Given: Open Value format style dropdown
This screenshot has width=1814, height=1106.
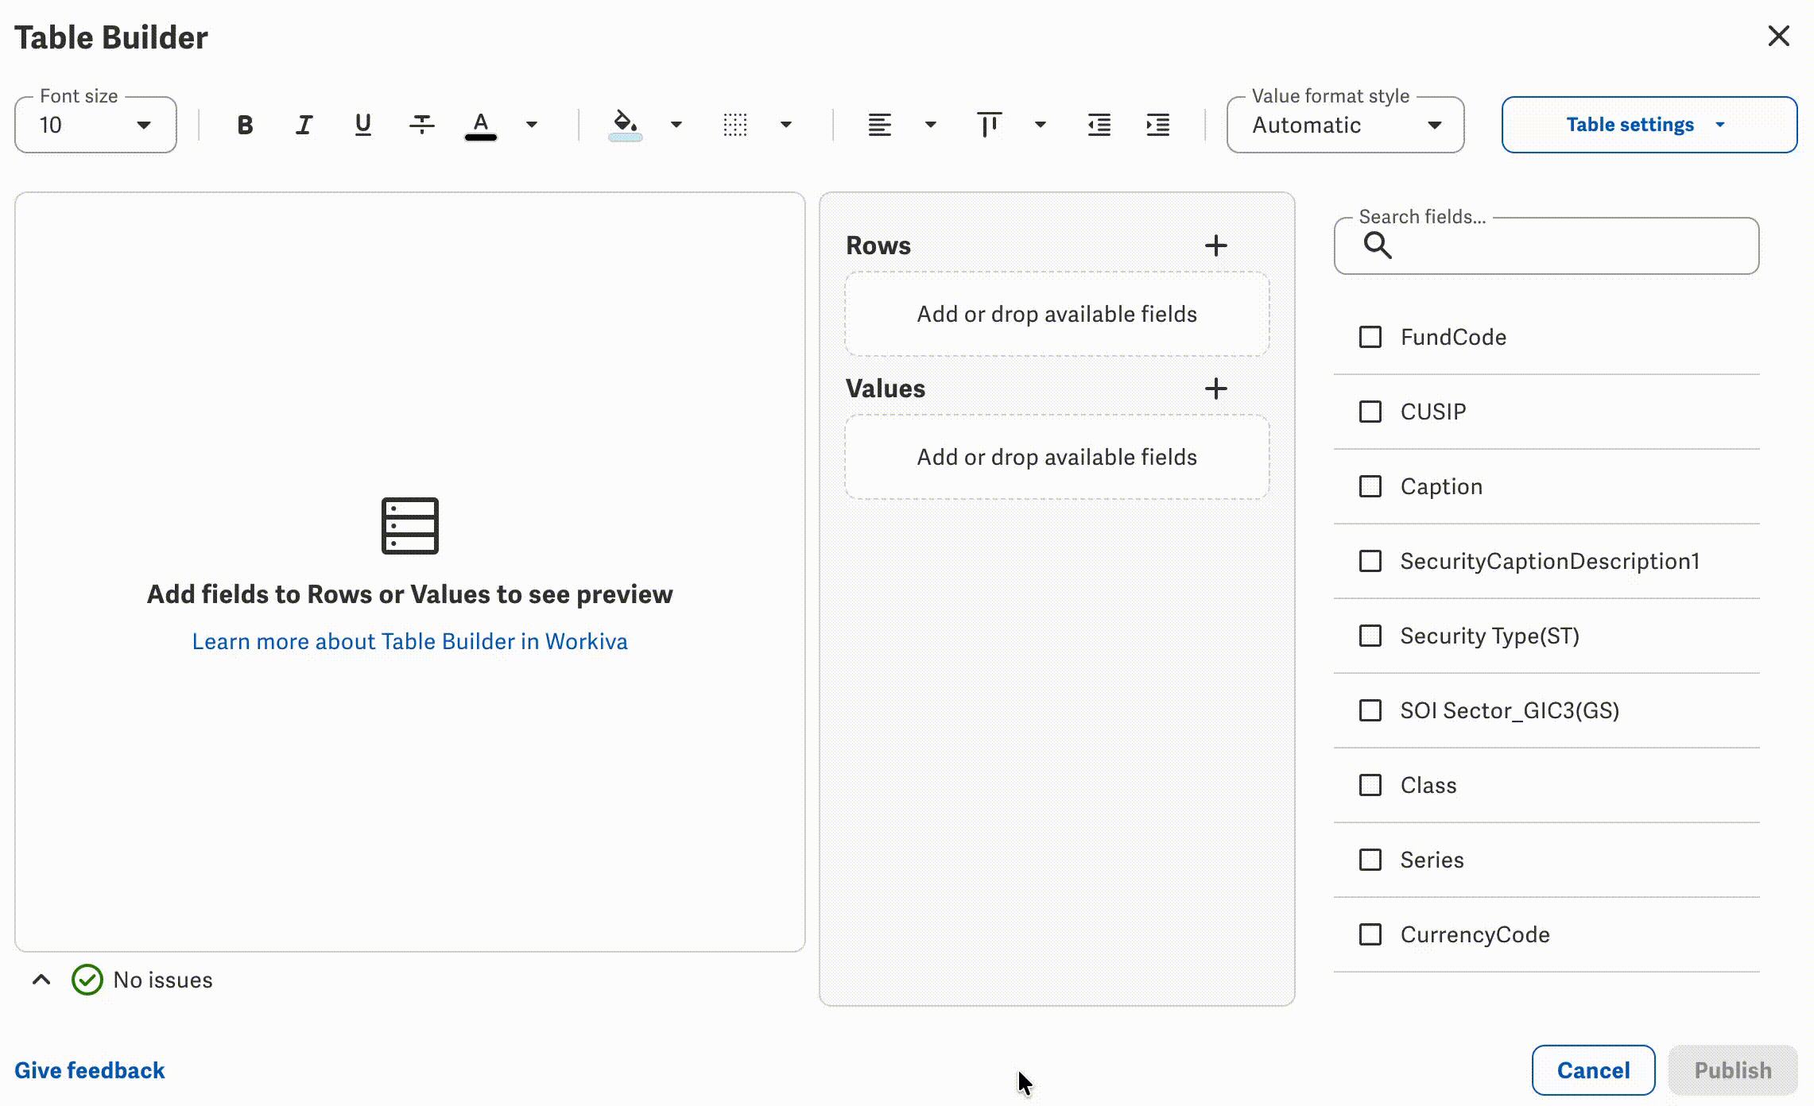Looking at the screenshot, I should 1345,125.
